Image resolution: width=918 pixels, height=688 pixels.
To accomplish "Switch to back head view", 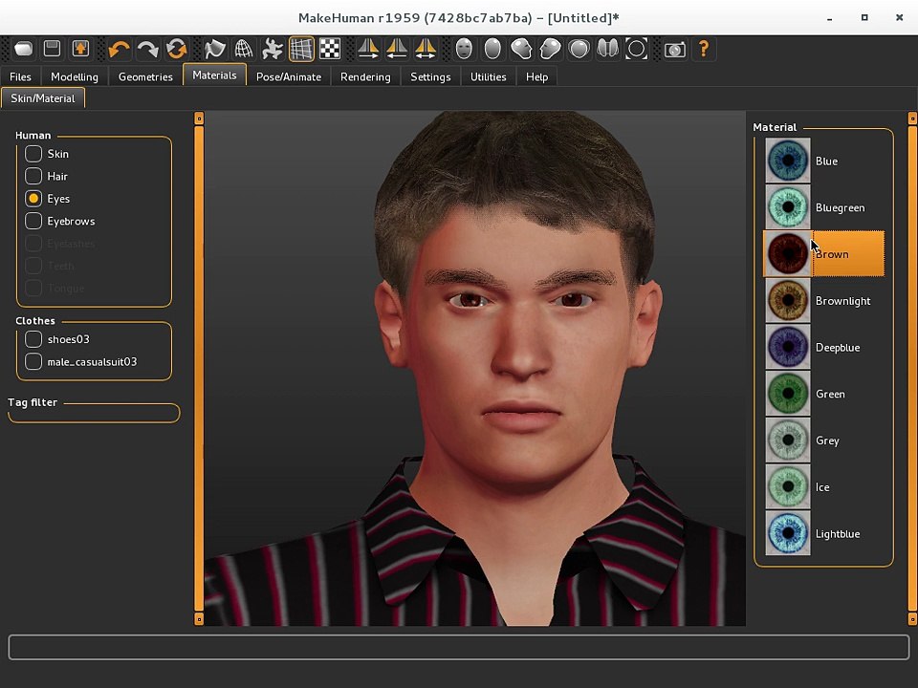I will point(492,49).
